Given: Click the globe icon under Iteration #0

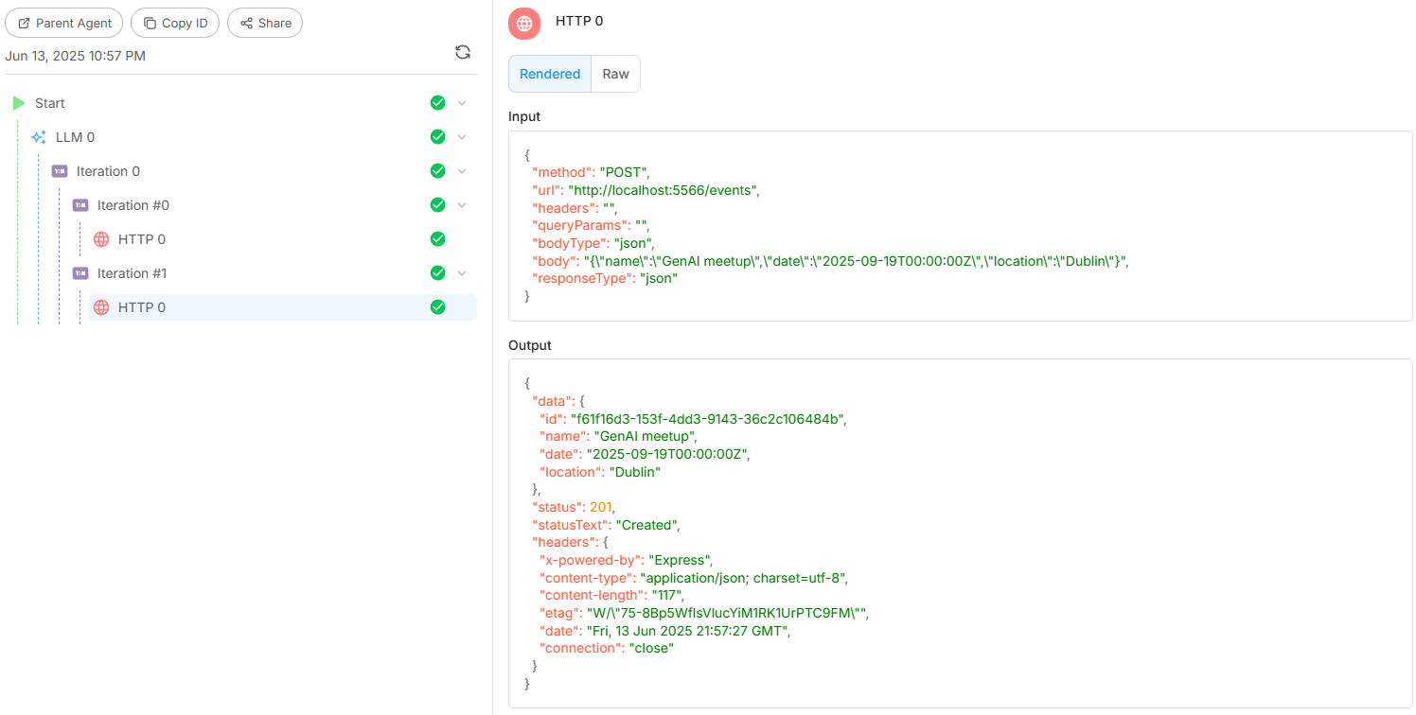Looking at the screenshot, I should click(x=101, y=239).
